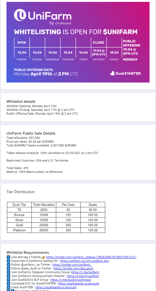Image resolution: width=156 pixels, height=291 pixels.
Task: Open the twitter.com/dao_duck link
Action: tap(74, 268)
